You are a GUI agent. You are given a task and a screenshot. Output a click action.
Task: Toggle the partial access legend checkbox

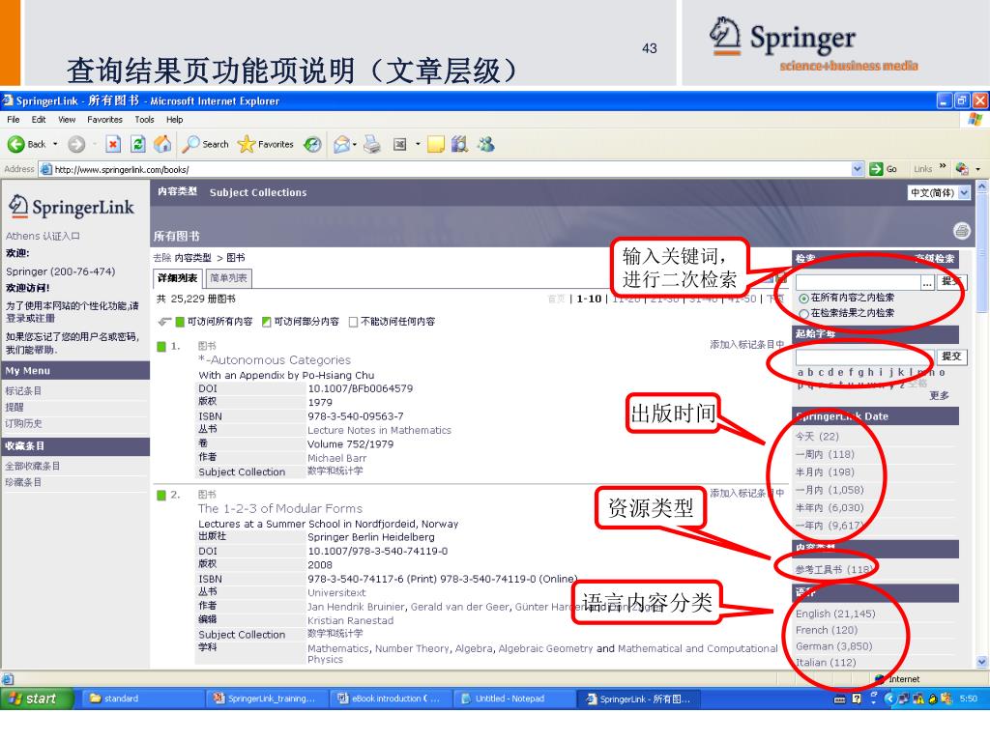(267, 322)
